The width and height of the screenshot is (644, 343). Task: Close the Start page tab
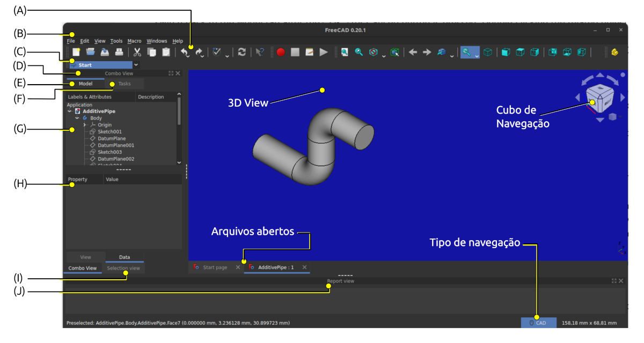[x=238, y=267]
